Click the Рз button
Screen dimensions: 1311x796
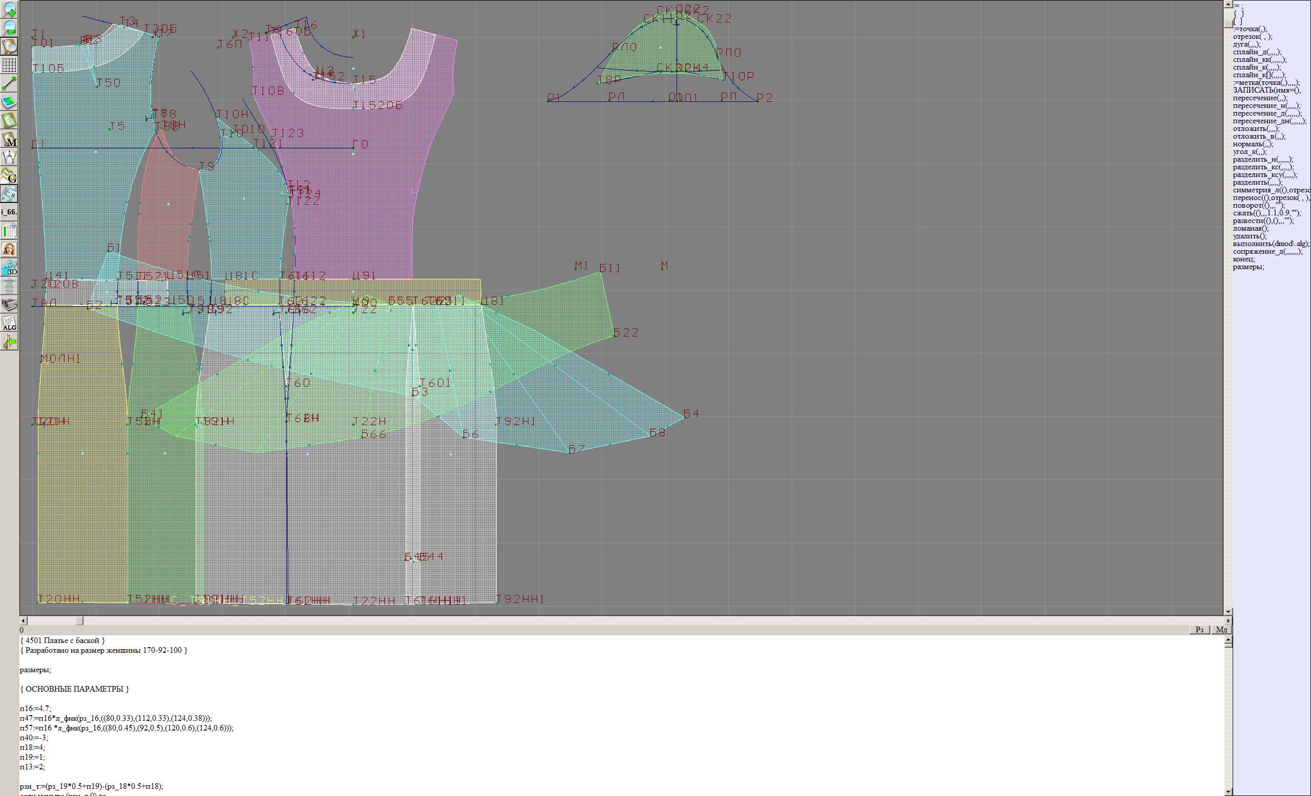(1199, 630)
